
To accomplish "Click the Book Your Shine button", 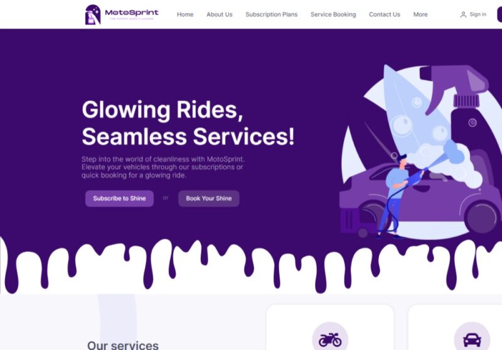I will pyautogui.click(x=209, y=199).
